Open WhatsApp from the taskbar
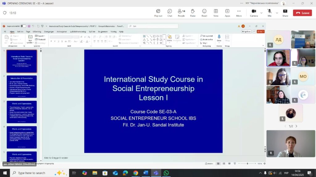The image size is (316, 177). (x=166, y=173)
